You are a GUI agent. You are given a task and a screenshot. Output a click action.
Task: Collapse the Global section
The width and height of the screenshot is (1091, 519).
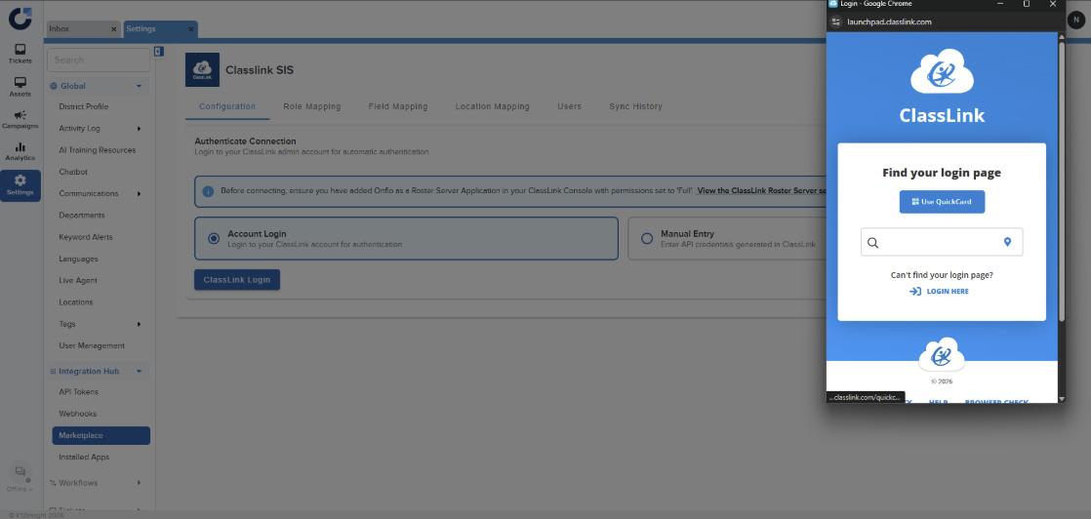coord(139,86)
